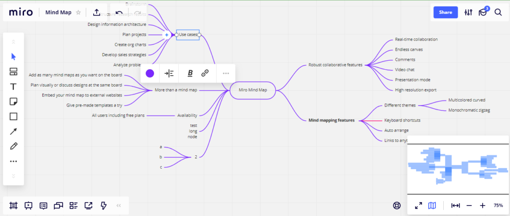The image size is (510, 216).
Task: Click the Share button
Action: 445,12
